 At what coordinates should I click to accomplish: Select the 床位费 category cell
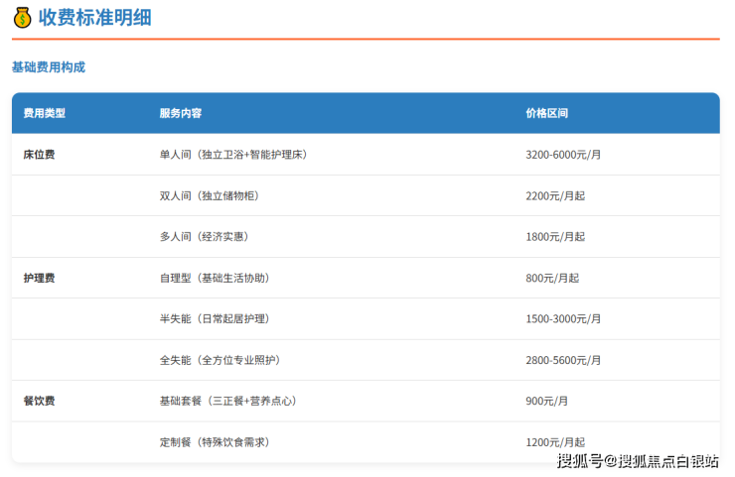coord(39,155)
